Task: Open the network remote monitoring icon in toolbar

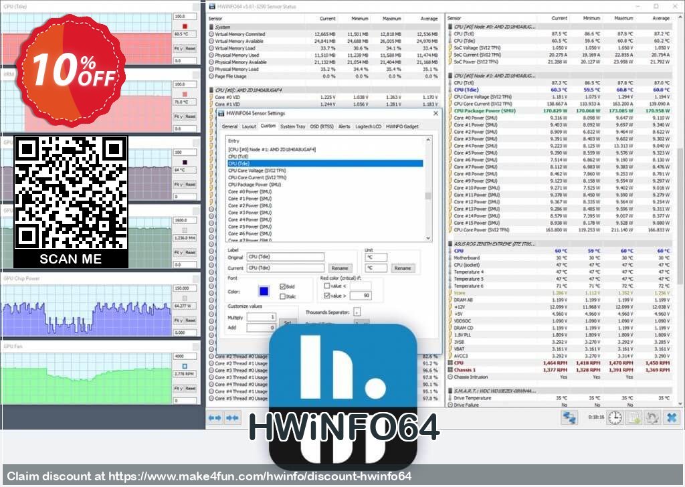Action: (x=569, y=417)
